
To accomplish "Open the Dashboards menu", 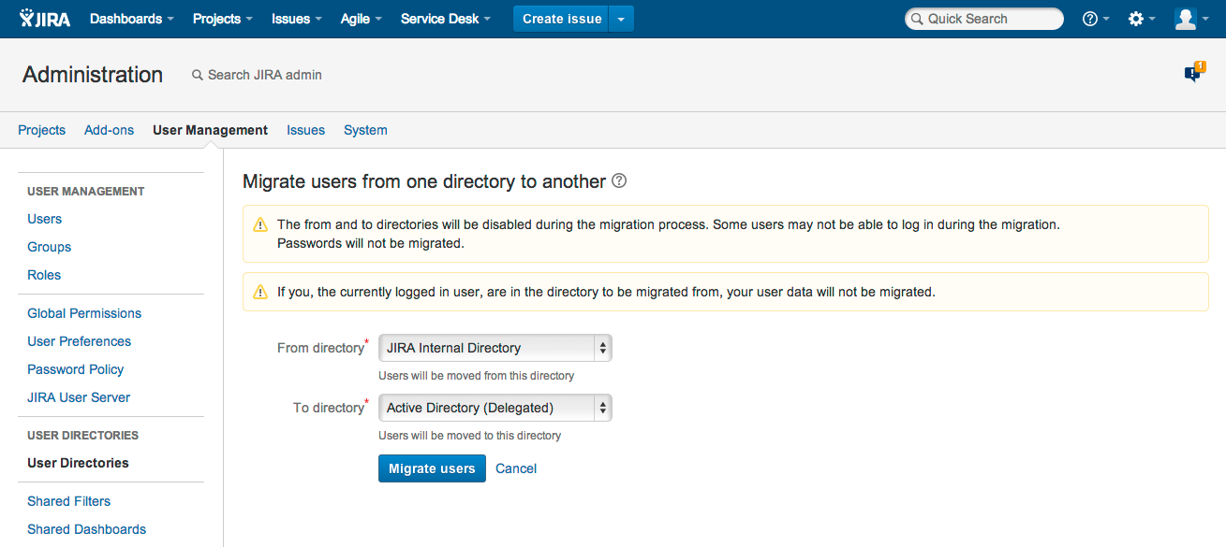I will (131, 19).
